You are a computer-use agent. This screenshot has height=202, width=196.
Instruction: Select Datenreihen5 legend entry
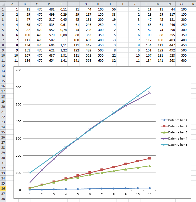[x=174, y=145]
